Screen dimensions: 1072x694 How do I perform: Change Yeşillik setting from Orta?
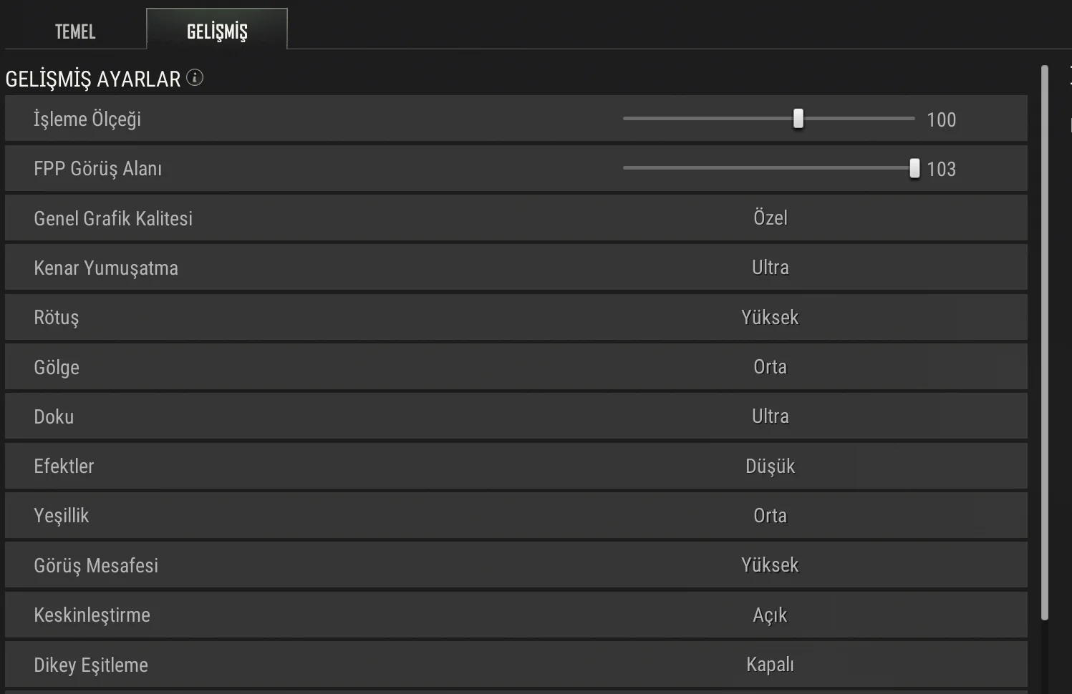click(x=770, y=516)
